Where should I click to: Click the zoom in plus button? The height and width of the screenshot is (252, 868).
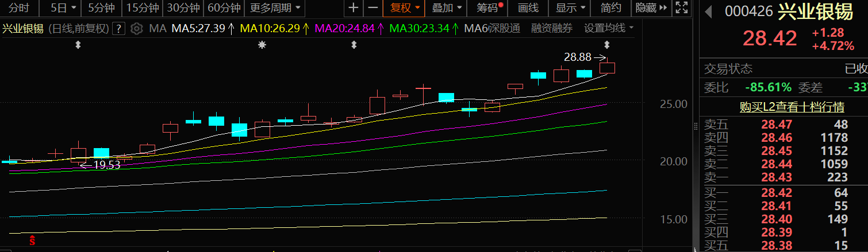[x=354, y=8]
